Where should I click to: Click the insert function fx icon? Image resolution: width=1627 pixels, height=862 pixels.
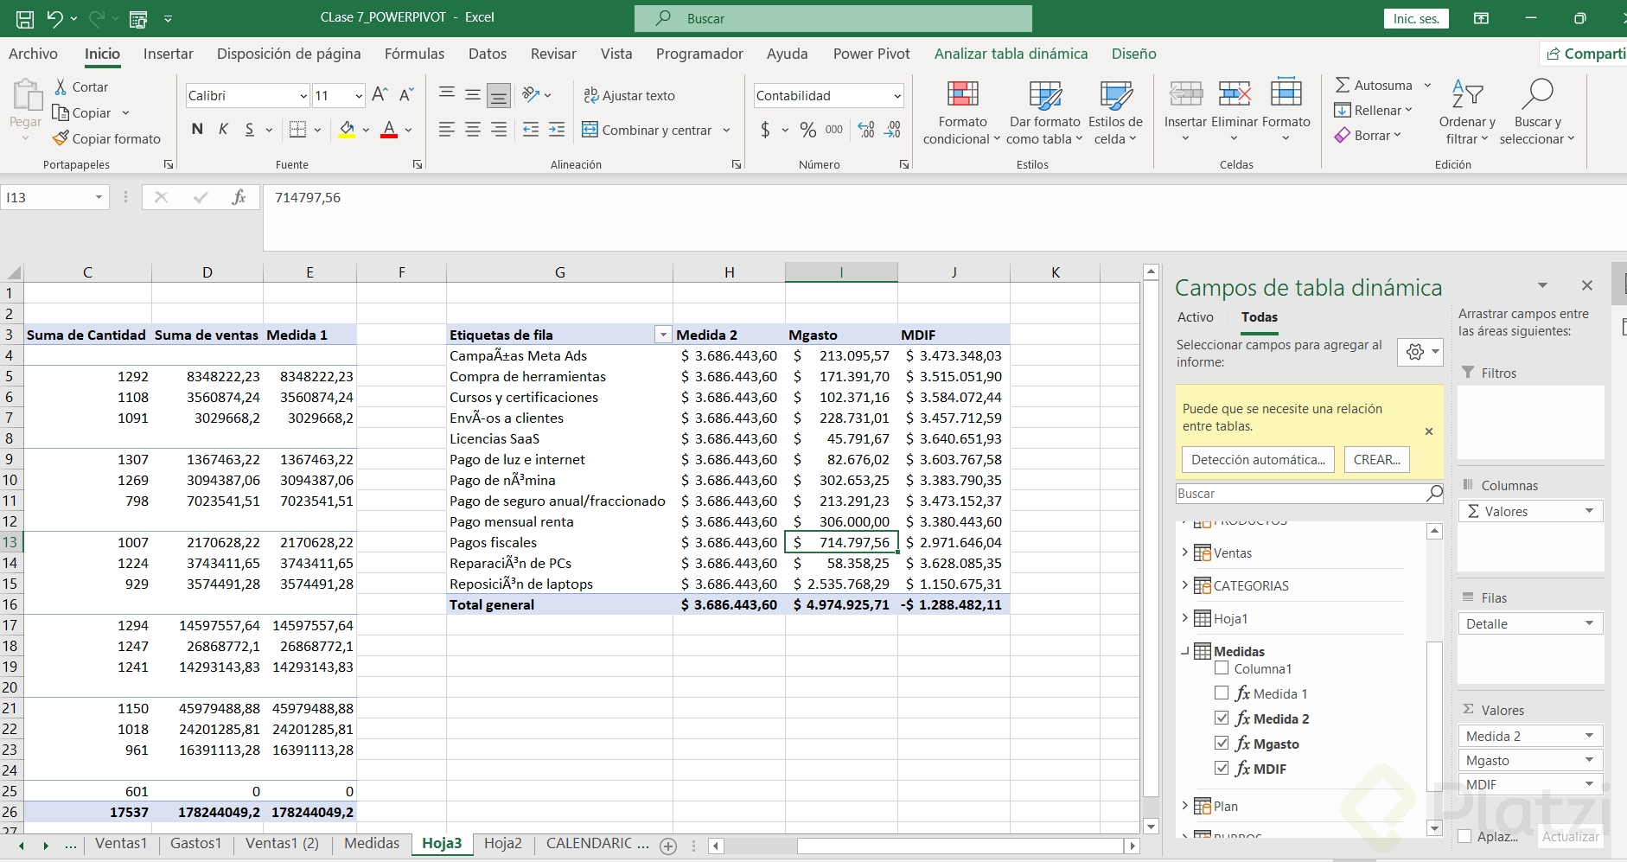[239, 197]
